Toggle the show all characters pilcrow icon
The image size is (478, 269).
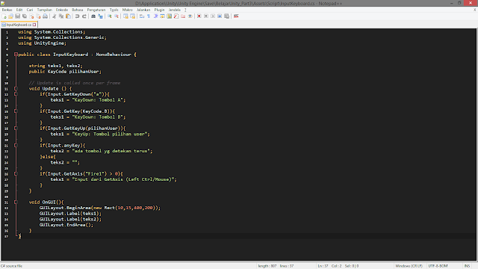[149, 16]
